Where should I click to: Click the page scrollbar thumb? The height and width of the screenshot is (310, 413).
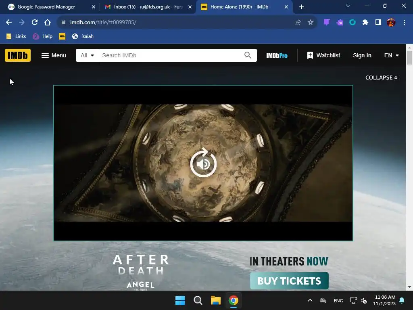point(410,57)
